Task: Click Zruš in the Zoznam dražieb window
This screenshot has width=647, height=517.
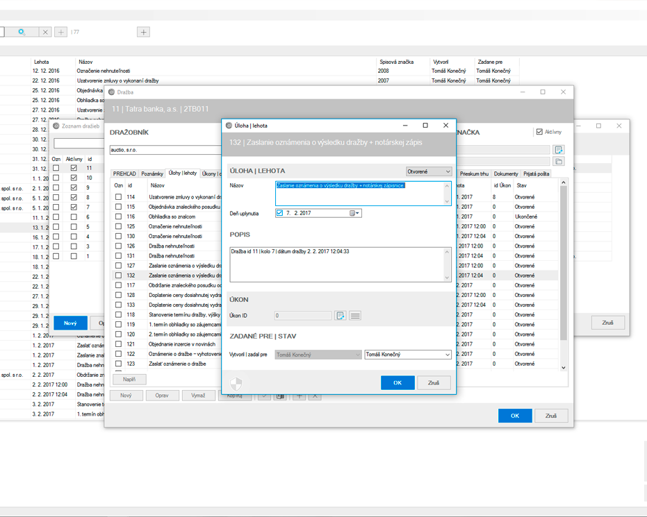Action: (x=608, y=323)
